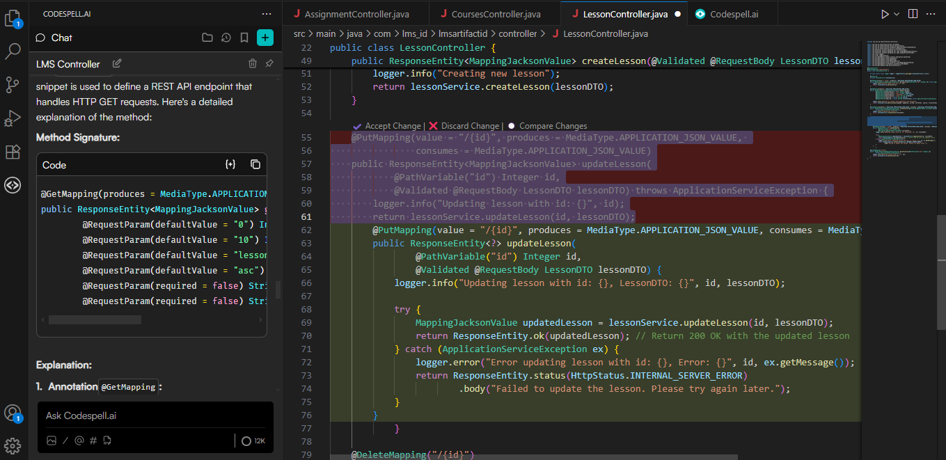The width and height of the screenshot is (946, 460).
Task: Click 'logger.info("Creating new lesson")' line
Action: click(466, 73)
